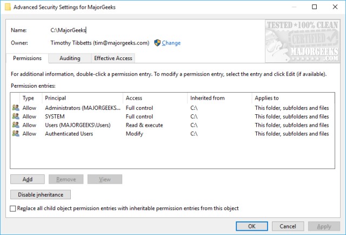The width and height of the screenshot is (346, 235).
Task: Click the group icon on Authenticated Users row
Action: pos(16,134)
